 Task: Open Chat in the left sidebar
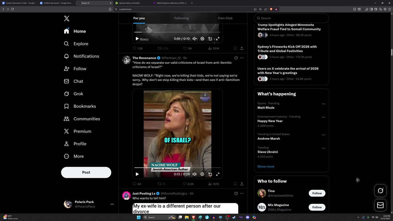tap(74, 81)
